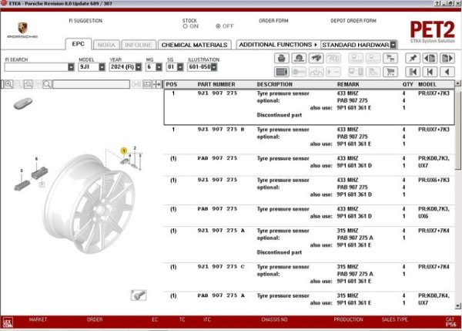Screen dimensions: 462x331
Task: Click the POS column header
Action: (172, 84)
